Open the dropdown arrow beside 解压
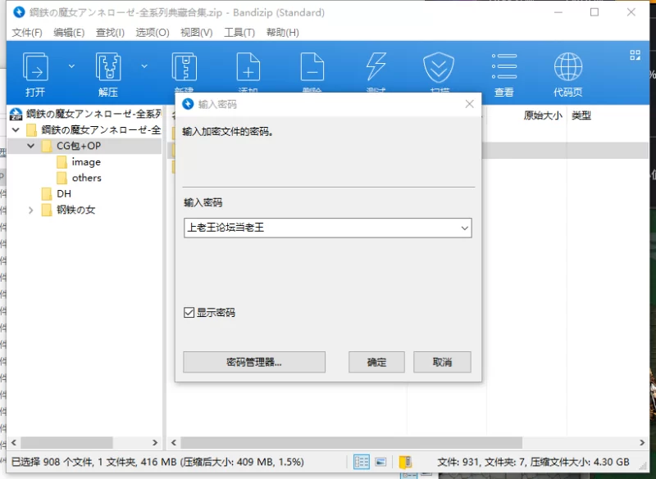 pos(144,66)
